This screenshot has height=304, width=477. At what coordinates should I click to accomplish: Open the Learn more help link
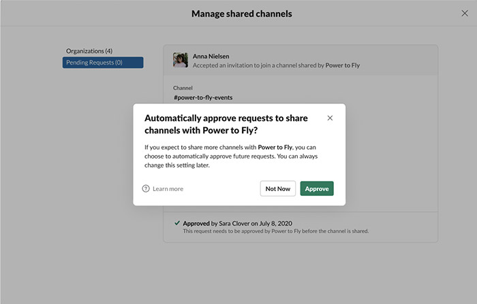coord(168,189)
